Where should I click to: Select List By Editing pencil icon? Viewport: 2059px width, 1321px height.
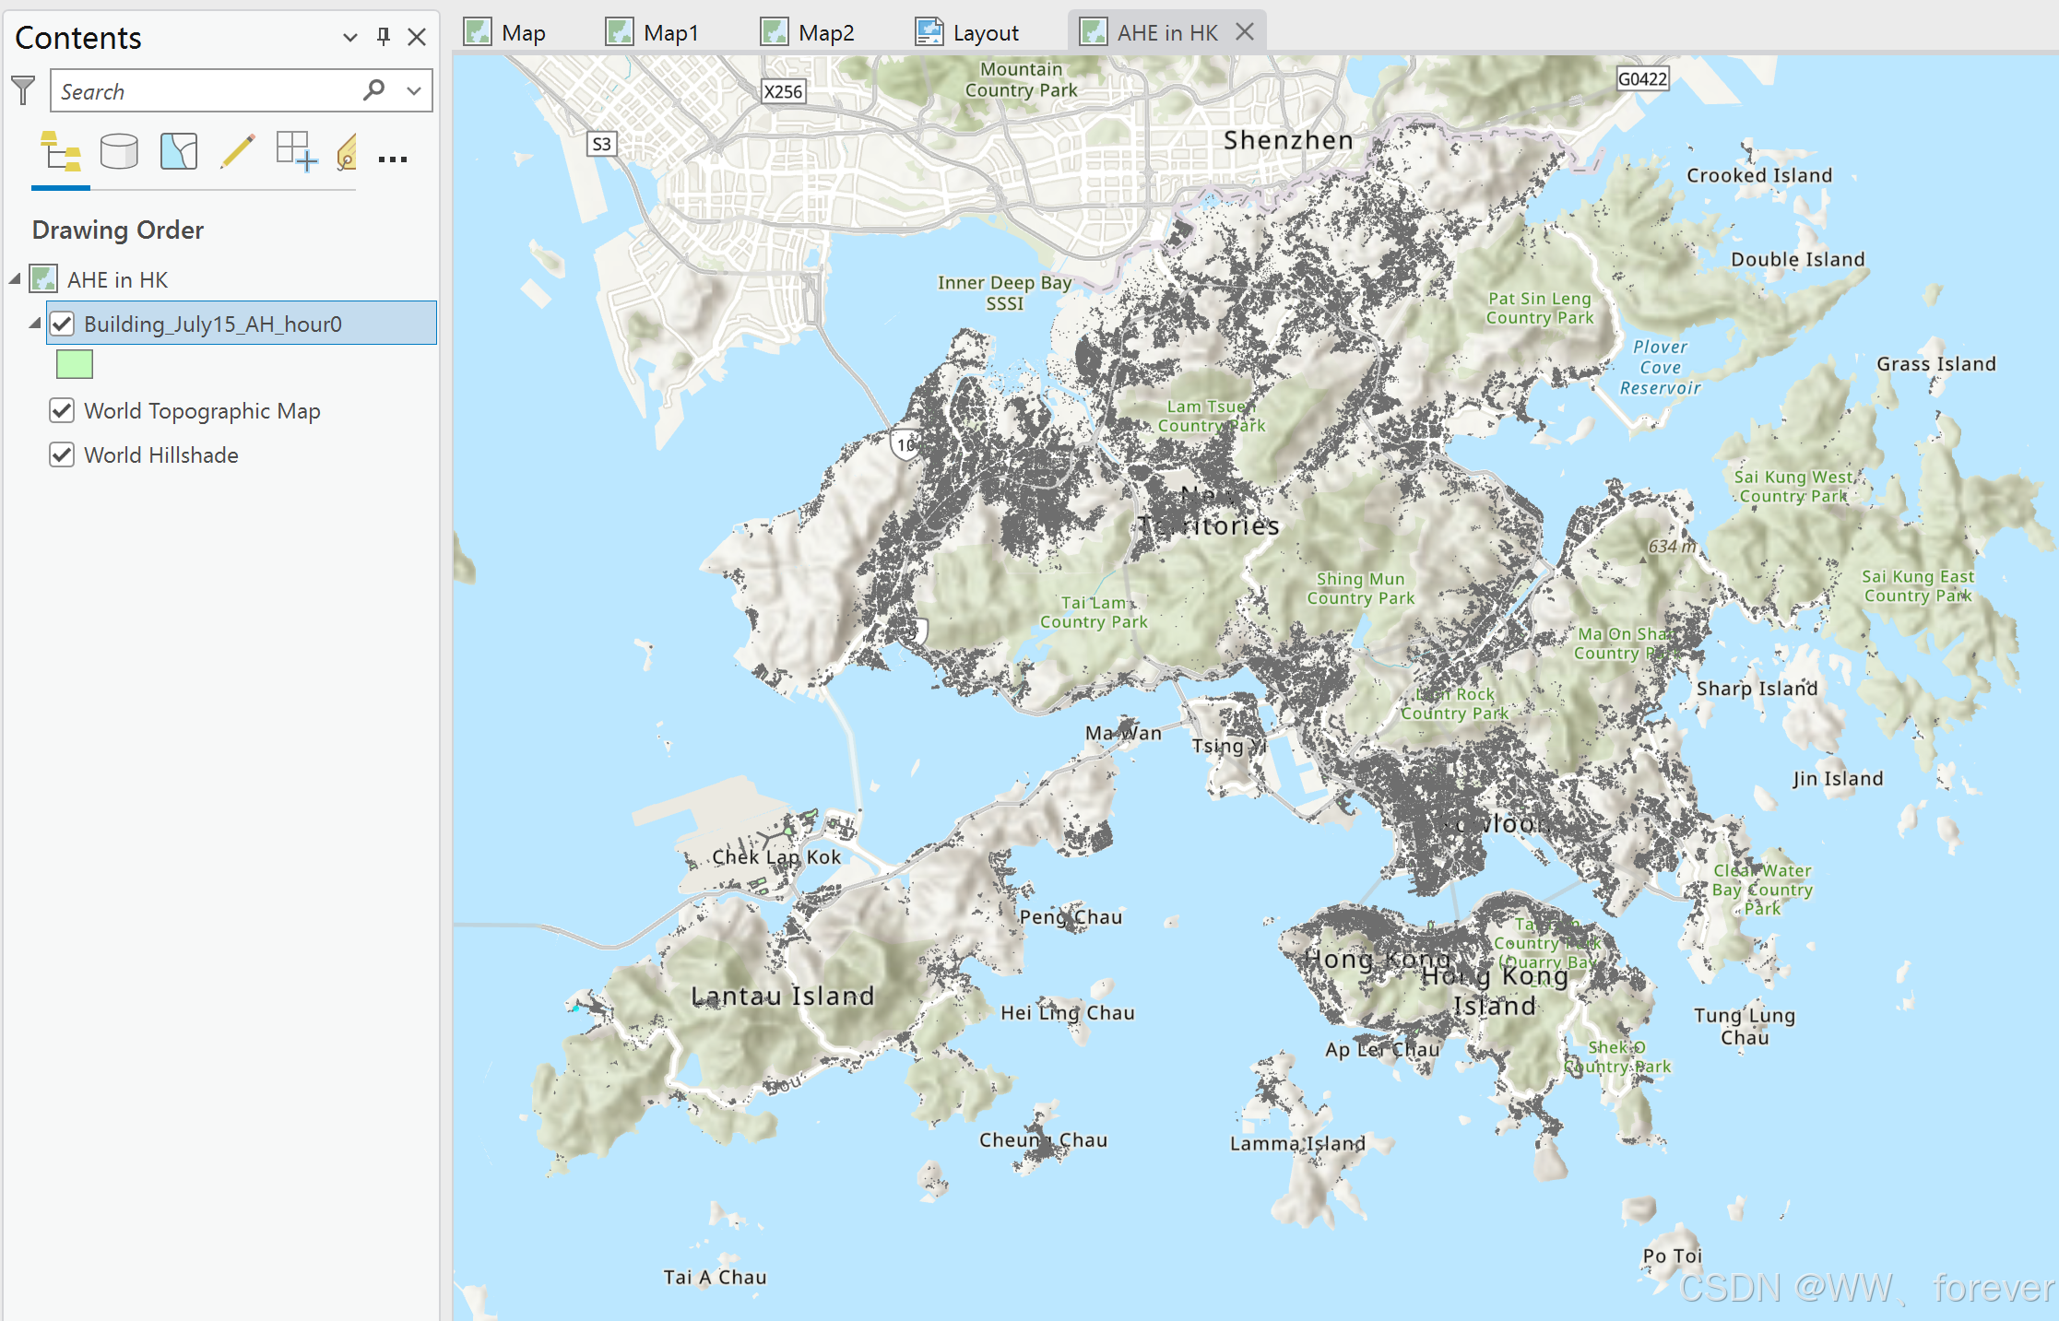[x=237, y=152]
